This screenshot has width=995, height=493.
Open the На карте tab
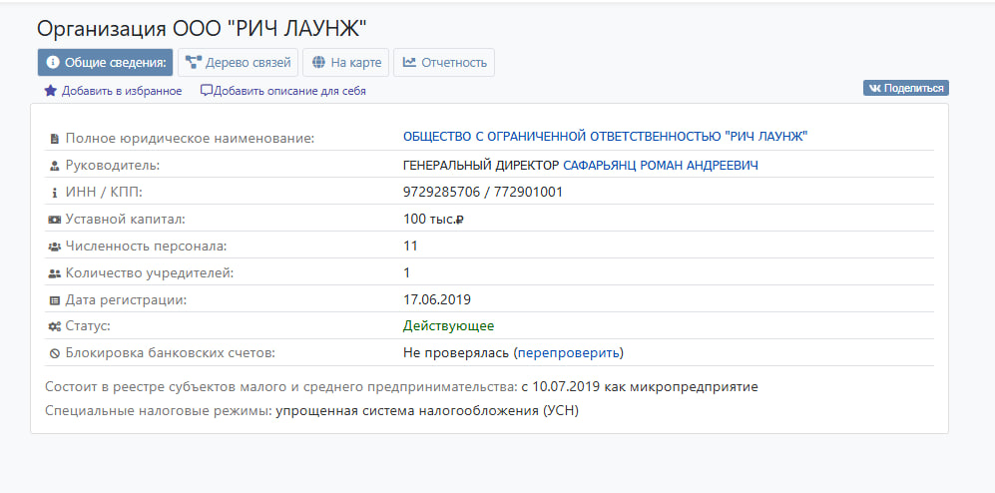346,63
